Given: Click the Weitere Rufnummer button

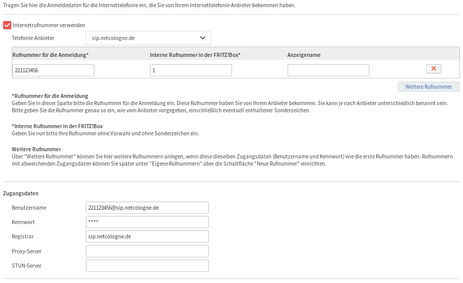Looking at the screenshot, I should (x=429, y=87).
